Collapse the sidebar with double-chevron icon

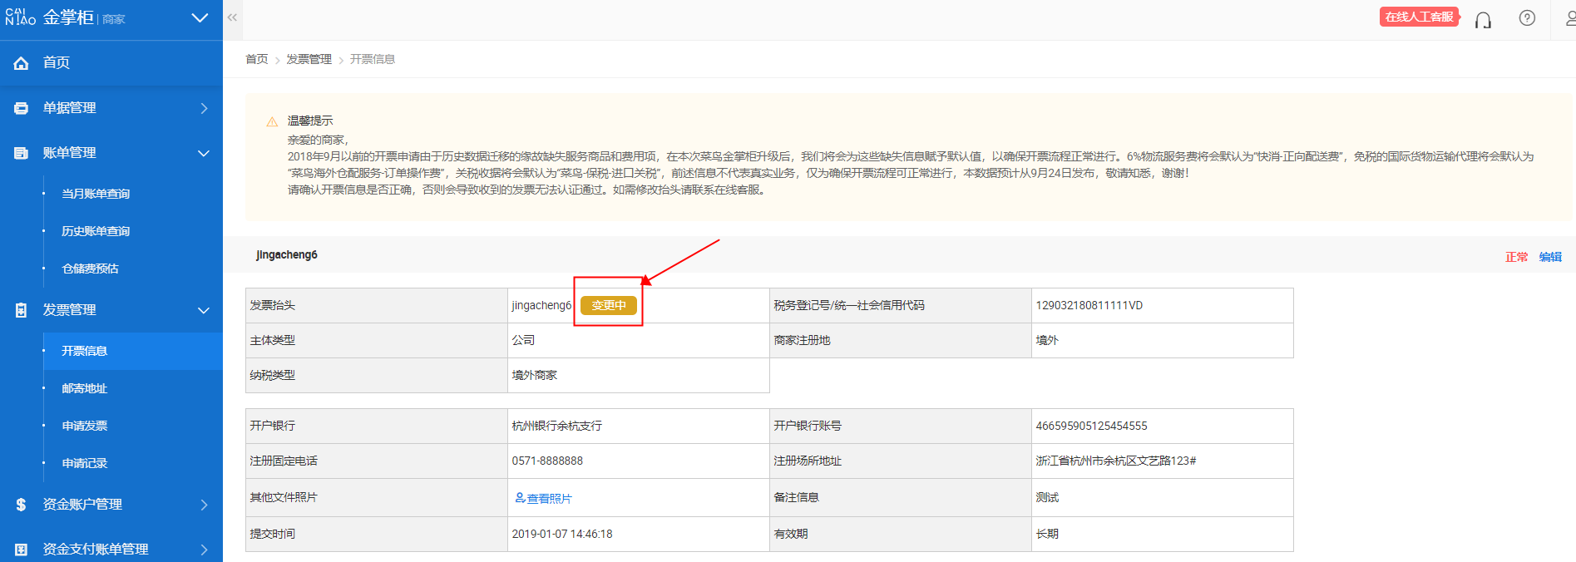pos(232,17)
